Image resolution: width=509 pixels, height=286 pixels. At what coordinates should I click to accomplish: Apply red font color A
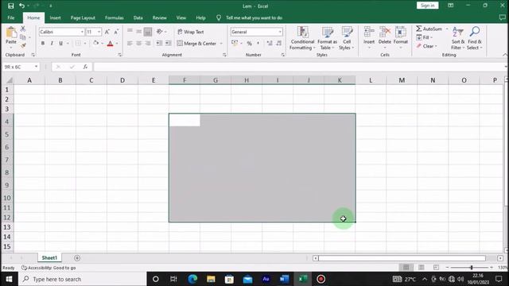pos(110,43)
